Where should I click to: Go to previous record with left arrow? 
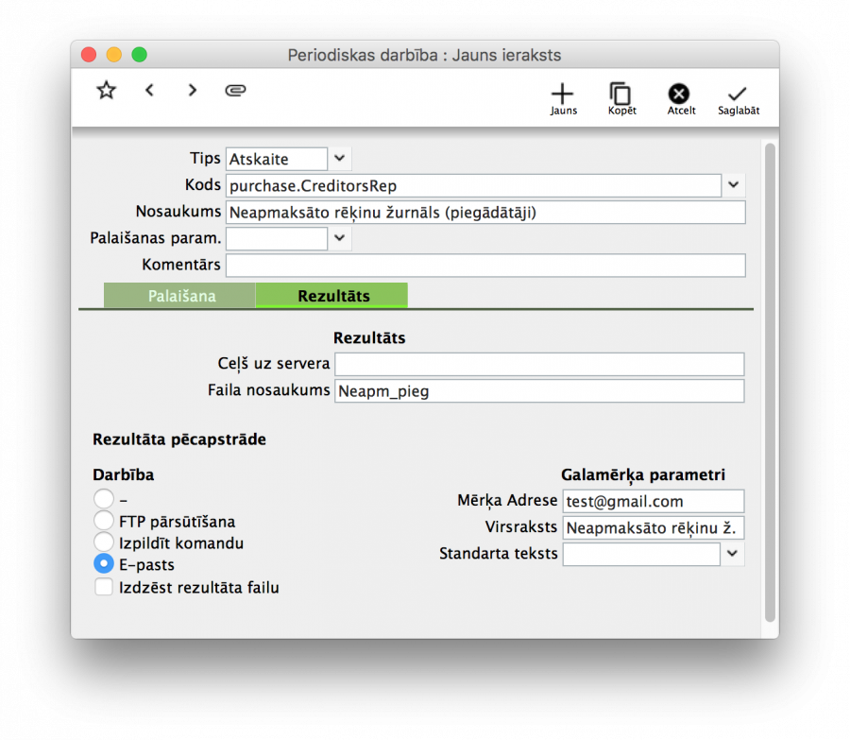click(x=149, y=90)
